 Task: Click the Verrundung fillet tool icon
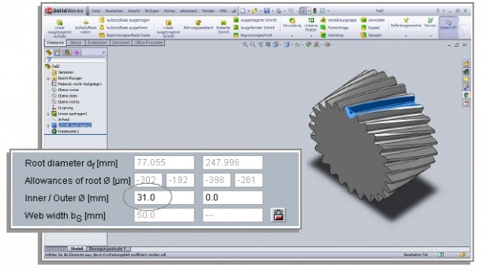[x=291, y=20]
